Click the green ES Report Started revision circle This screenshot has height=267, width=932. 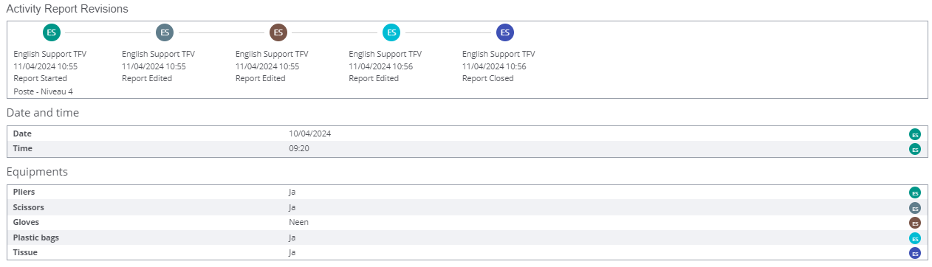[51, 32]
